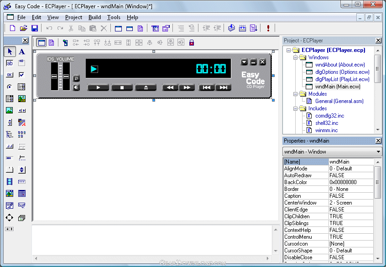
Task: Click the eject button on CD player
Action: 146,87
